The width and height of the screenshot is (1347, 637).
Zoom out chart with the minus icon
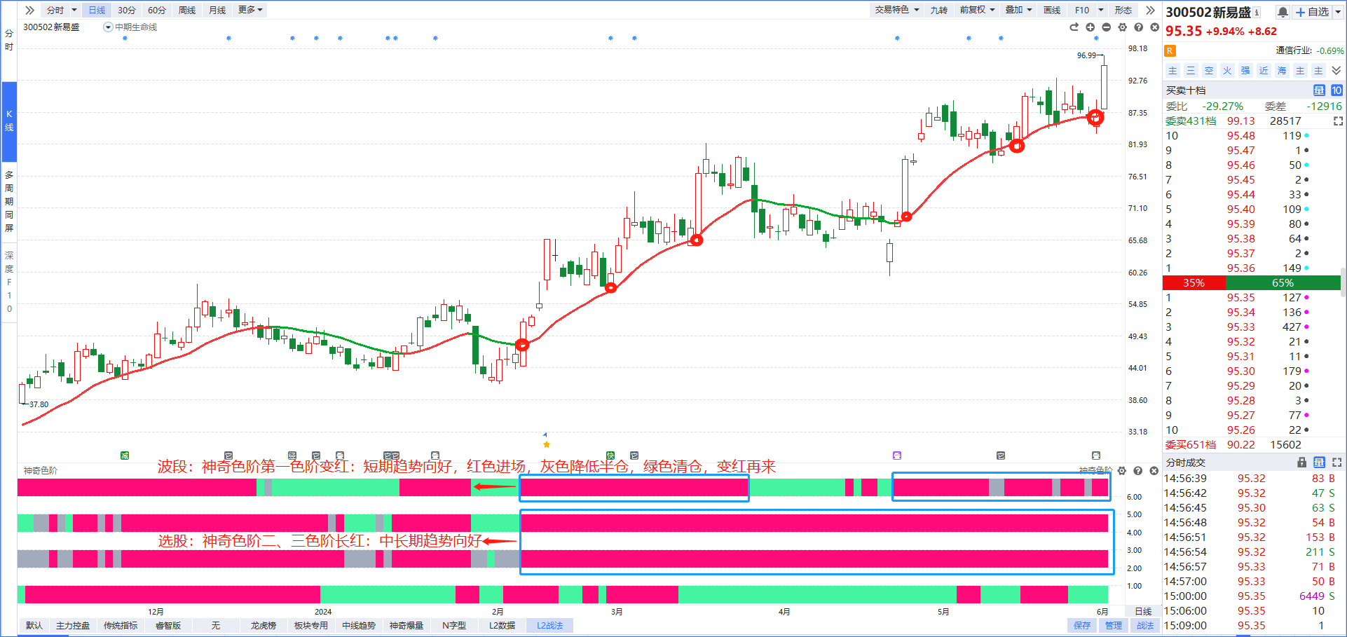point(1106,27)
